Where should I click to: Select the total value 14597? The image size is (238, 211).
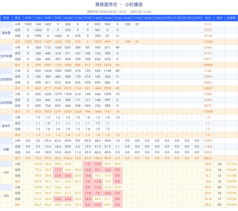point(208,88)
